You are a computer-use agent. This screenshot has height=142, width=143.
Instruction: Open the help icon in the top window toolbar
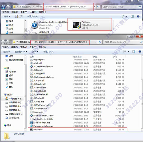[138, 16]
